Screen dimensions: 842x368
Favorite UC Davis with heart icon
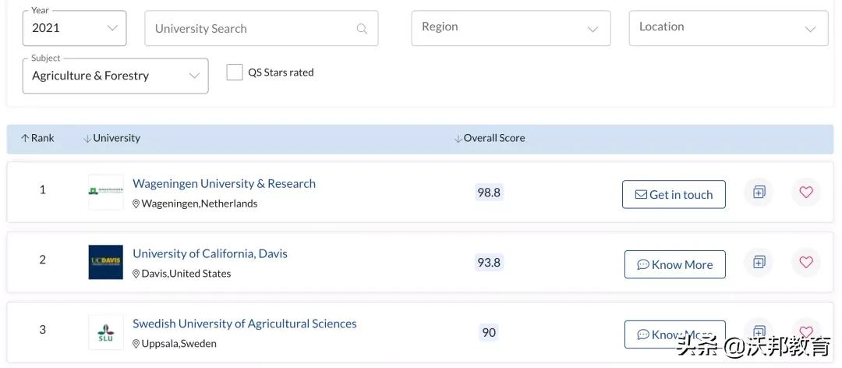click(806, 262)
